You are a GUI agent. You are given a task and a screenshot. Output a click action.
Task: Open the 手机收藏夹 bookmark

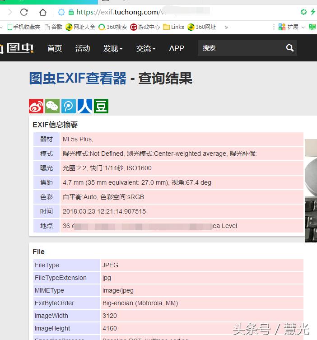24,27
